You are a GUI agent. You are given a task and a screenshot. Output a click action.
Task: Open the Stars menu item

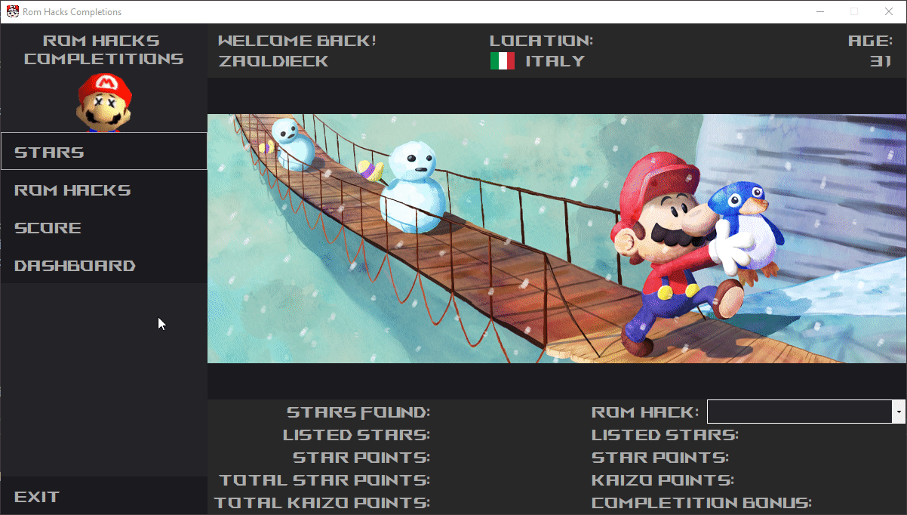click(104, 151)
